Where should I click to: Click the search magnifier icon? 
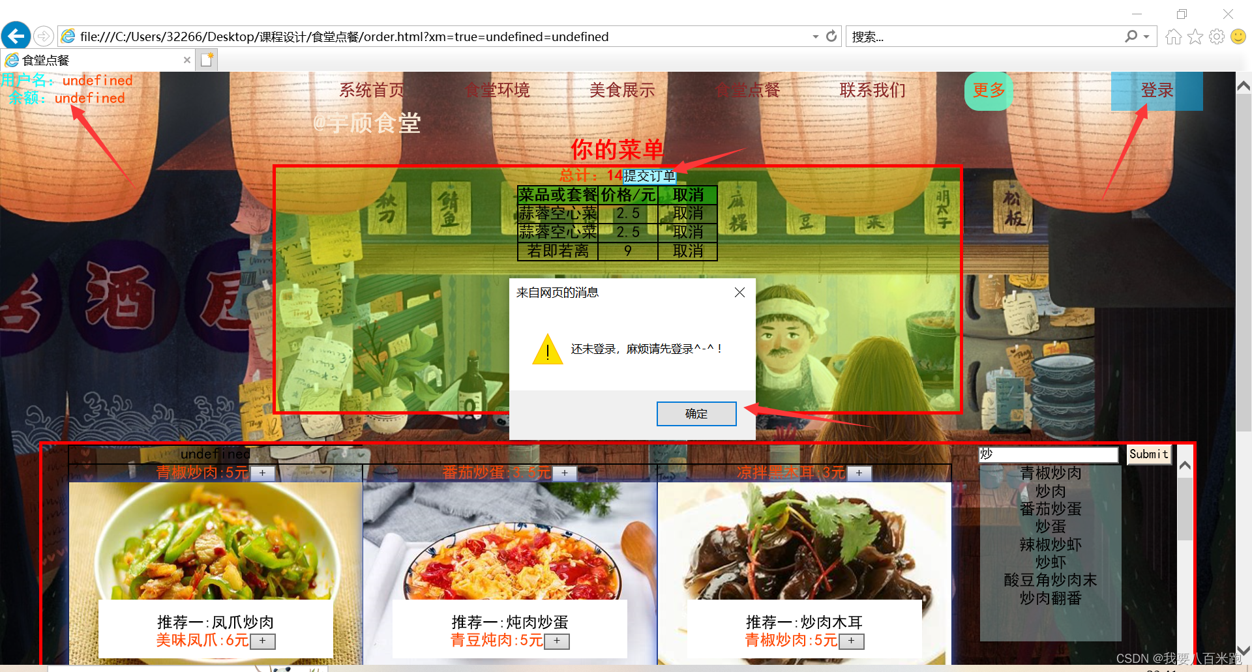pos(1131,37)
